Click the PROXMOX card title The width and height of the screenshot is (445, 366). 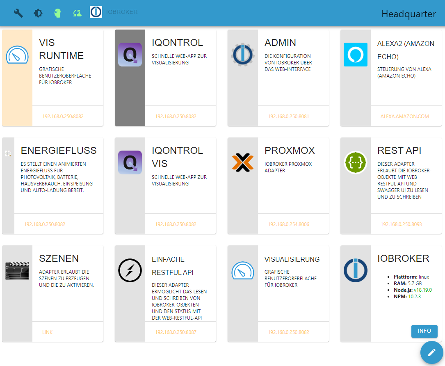coord(290,151)
